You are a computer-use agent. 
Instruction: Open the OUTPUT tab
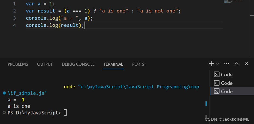coord(45,64)
